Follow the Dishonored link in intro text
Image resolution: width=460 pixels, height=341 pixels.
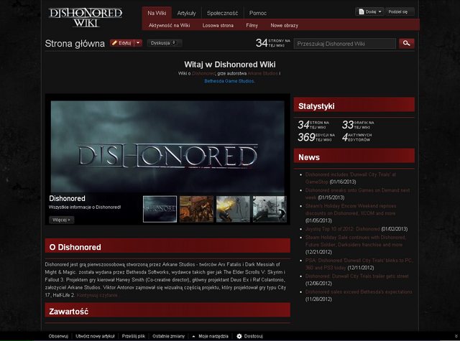tap(203, 73)
